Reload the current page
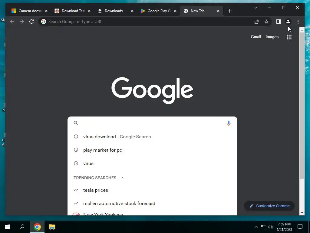310x233 pixels. (31, 22)
